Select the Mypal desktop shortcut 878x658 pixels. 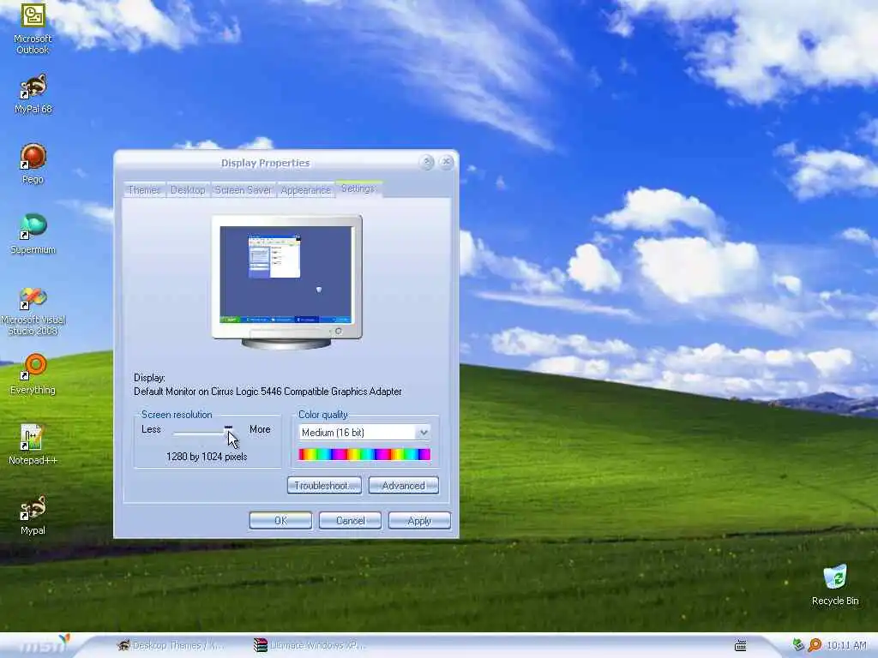coord(33,515)
